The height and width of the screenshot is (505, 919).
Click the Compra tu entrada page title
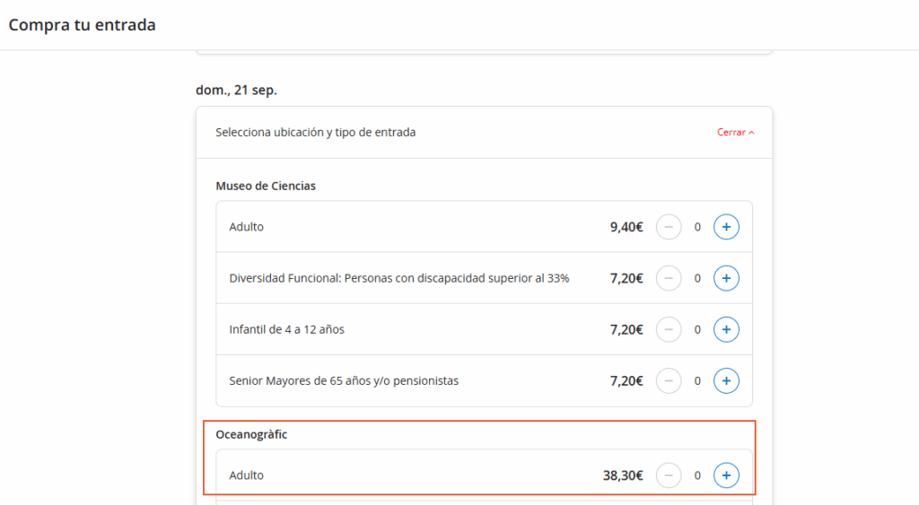[83, 25]
